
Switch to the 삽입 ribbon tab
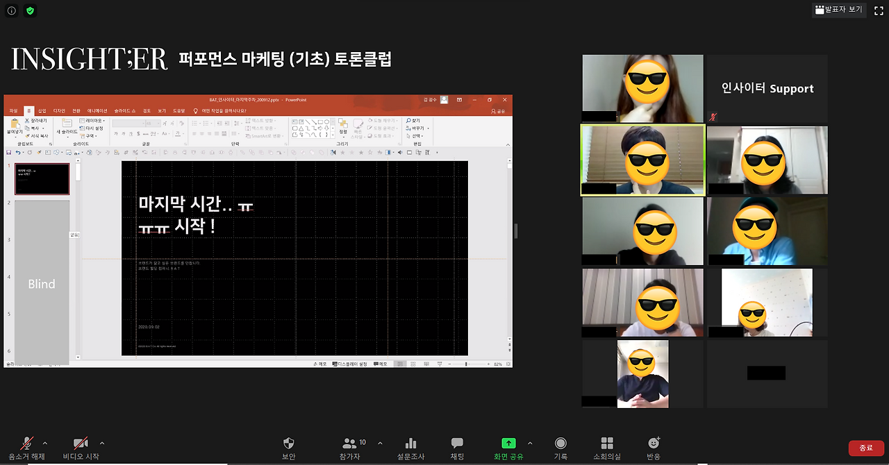42,110
